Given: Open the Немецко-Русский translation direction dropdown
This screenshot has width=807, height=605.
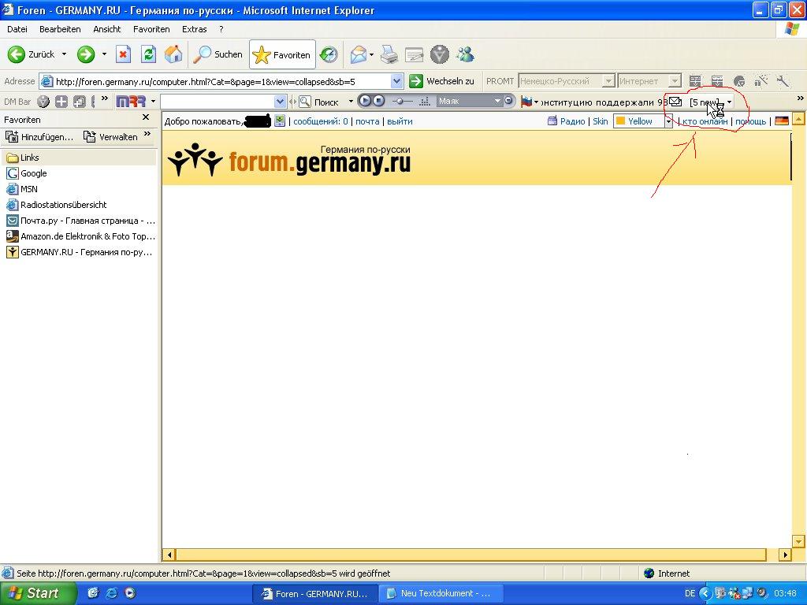Looking at the screenshot, I should pyautogui.click(x=608, y=81).
